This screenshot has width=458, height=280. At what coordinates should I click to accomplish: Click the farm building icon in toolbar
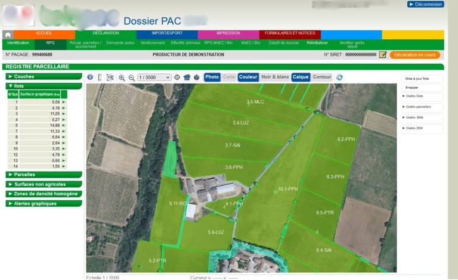click(187, 77)
